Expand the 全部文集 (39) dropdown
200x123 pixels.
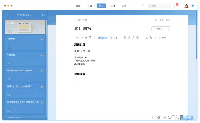point(25,15)
